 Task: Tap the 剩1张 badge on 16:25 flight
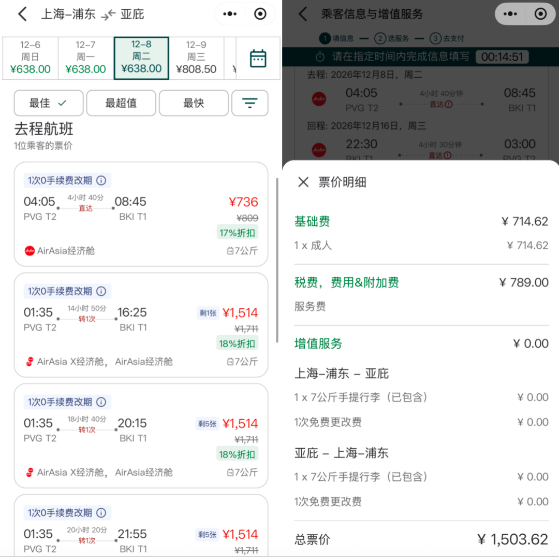point(208,313)
